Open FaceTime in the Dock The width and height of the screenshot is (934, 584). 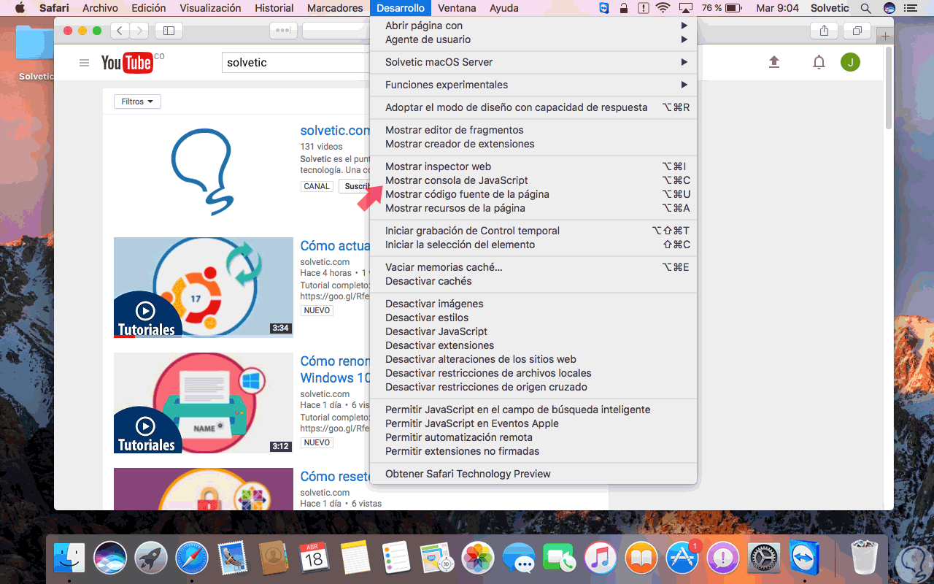pos(560,558)
